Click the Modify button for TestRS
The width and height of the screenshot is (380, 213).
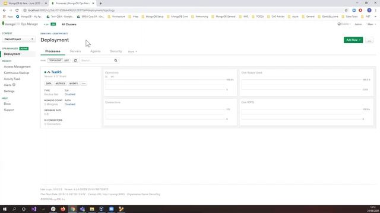pos(74,83)
